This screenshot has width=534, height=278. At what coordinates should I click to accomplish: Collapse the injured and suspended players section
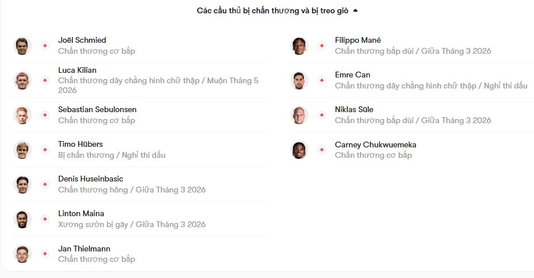pyautogui.click(x=355, y=10)
